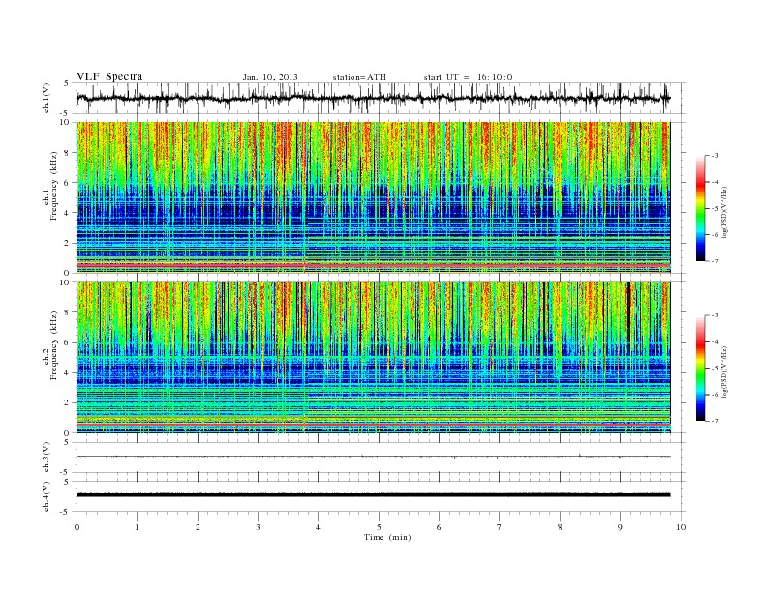Click the time axis tick label '5'
Image resolution: width=767 pixels, height=592 pixels.
coord(379,527)
